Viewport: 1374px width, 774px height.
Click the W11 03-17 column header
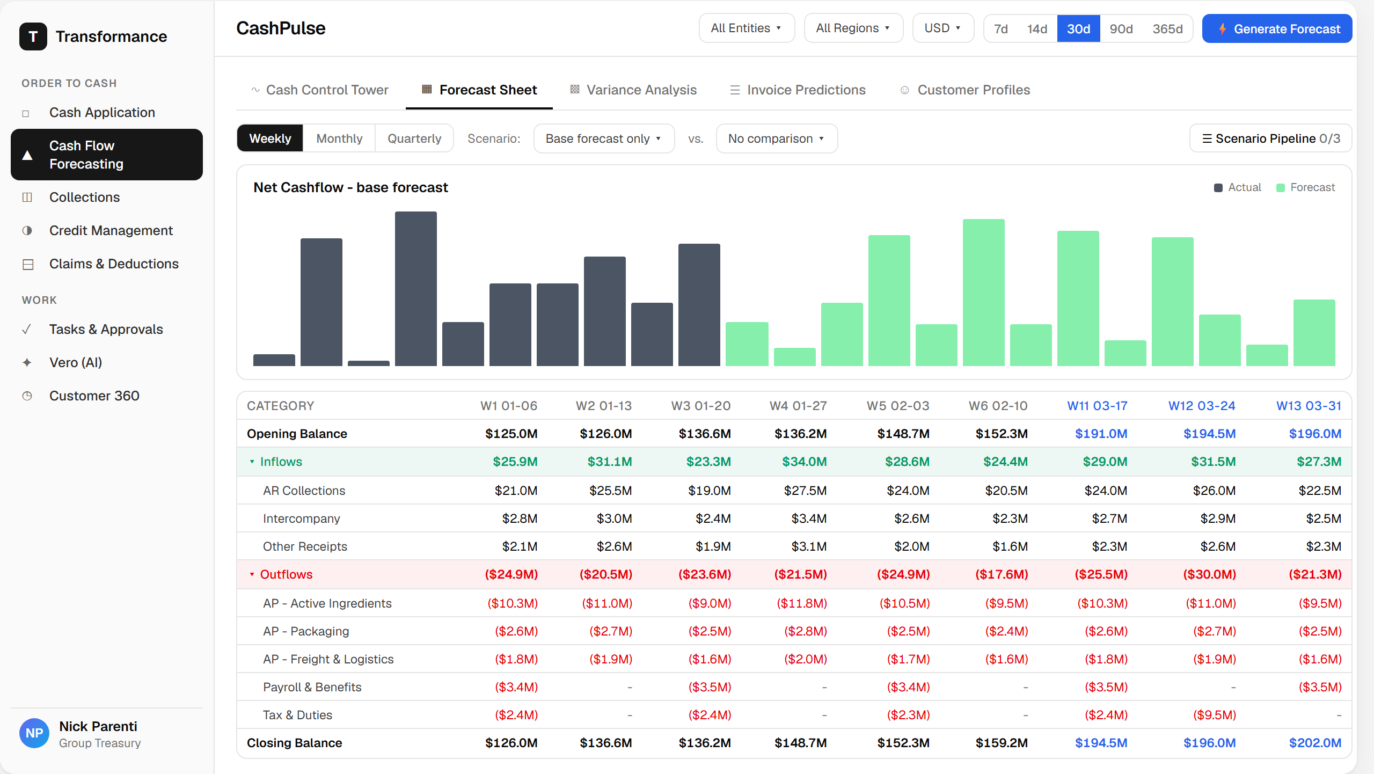coord(1097,406)
